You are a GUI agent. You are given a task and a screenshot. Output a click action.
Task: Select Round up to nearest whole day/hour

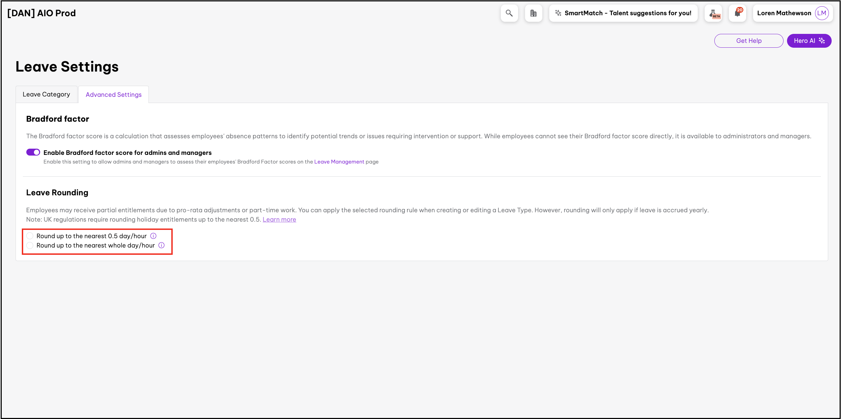pos(30,245)
